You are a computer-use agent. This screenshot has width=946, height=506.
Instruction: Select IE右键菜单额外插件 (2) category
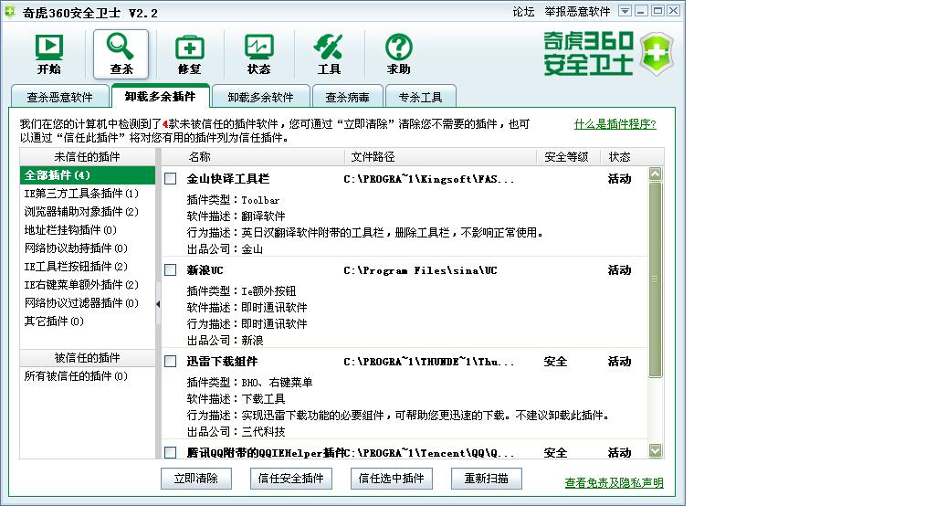[x=81, y=284]
